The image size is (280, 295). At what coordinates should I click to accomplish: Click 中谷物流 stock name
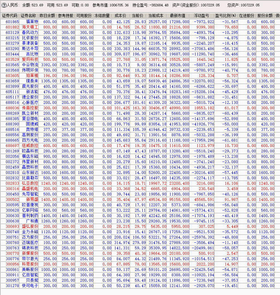click(30, 65)
